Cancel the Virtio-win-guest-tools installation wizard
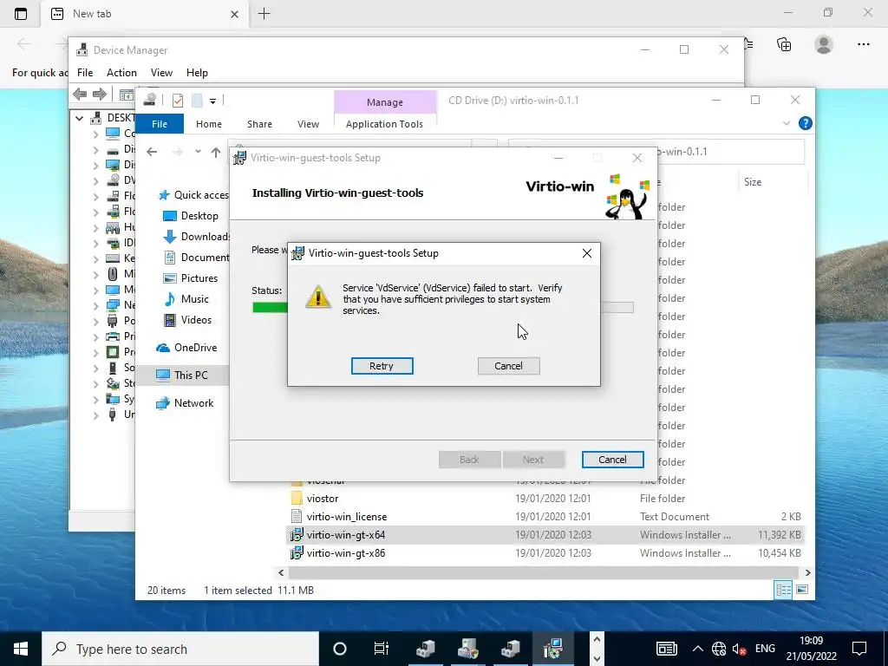 point(612,460)
